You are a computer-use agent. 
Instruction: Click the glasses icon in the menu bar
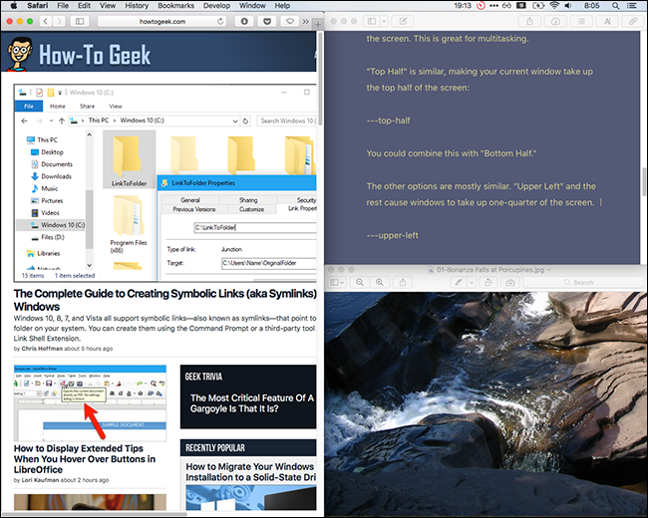click(506, 6)
